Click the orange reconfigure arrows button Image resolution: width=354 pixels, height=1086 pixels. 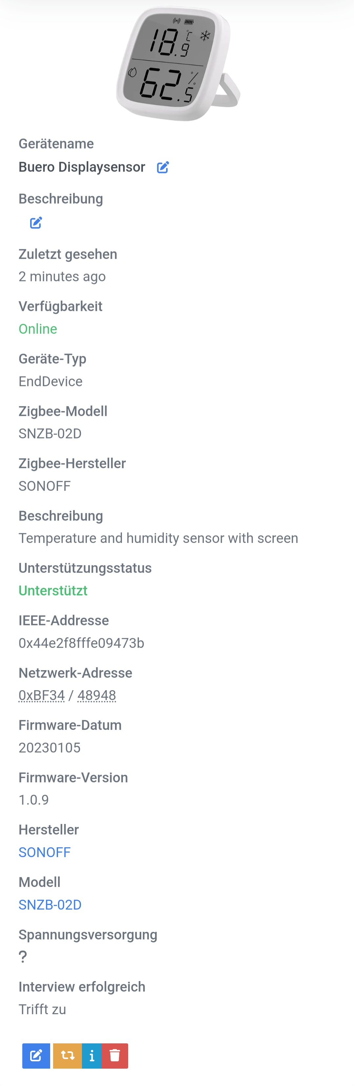tap(68, 1055)
